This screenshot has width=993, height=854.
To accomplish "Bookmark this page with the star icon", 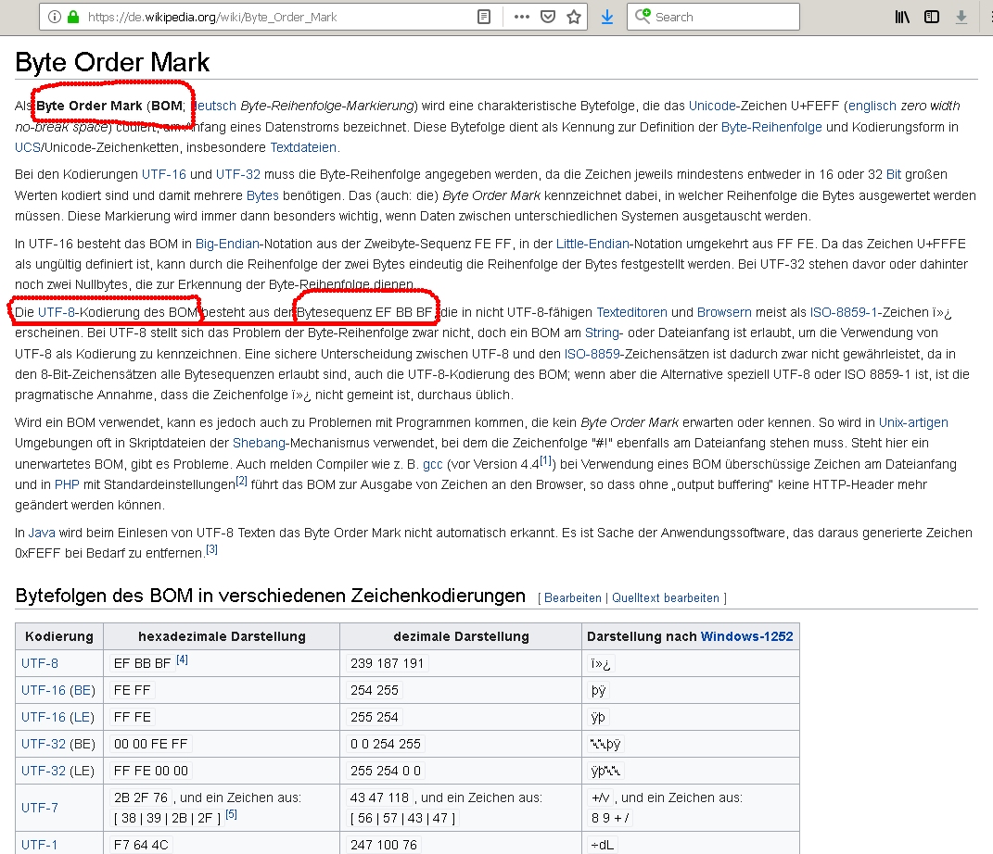I will point(574,17).
